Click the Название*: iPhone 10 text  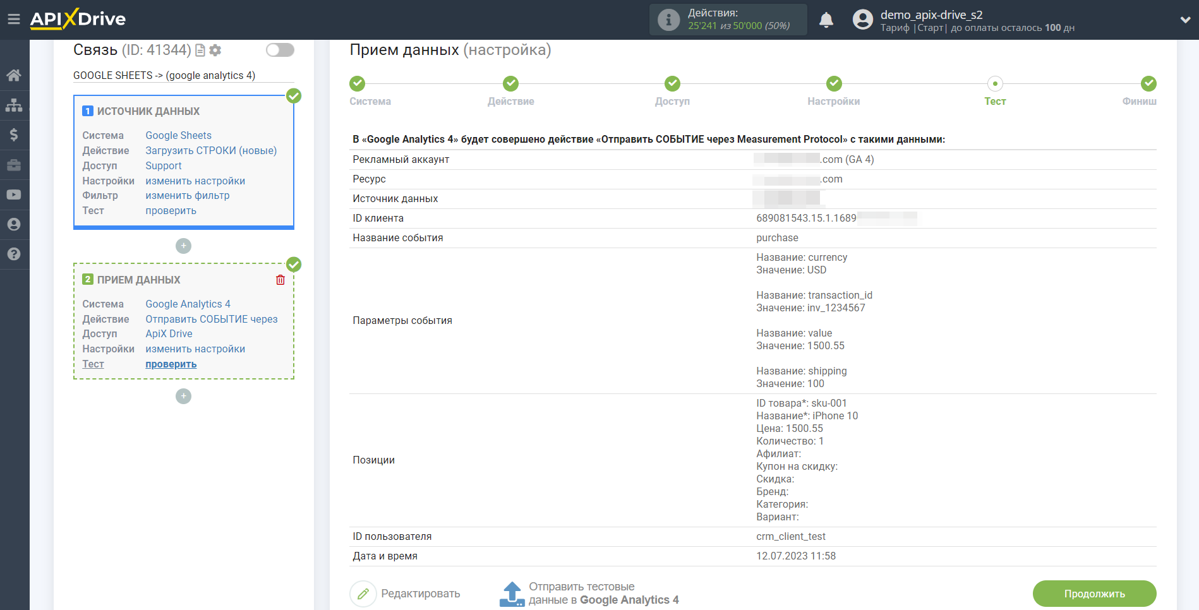click(x=807, y=416)
